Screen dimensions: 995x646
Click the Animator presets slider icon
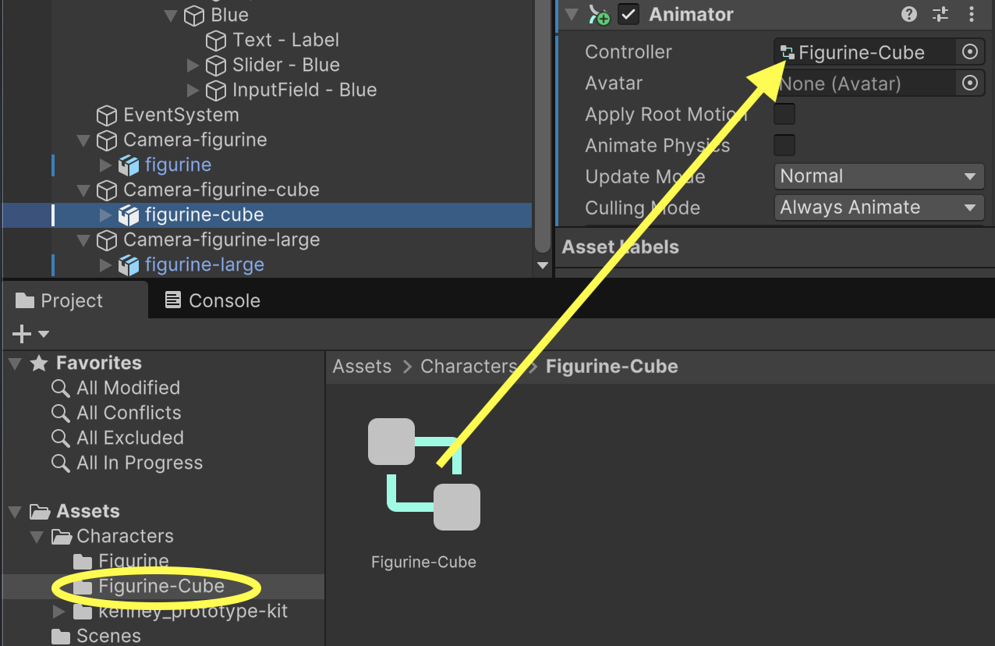(940, 14)
